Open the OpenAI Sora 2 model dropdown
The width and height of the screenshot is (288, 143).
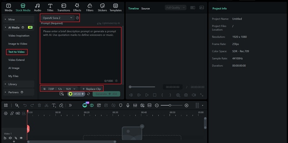58,18
